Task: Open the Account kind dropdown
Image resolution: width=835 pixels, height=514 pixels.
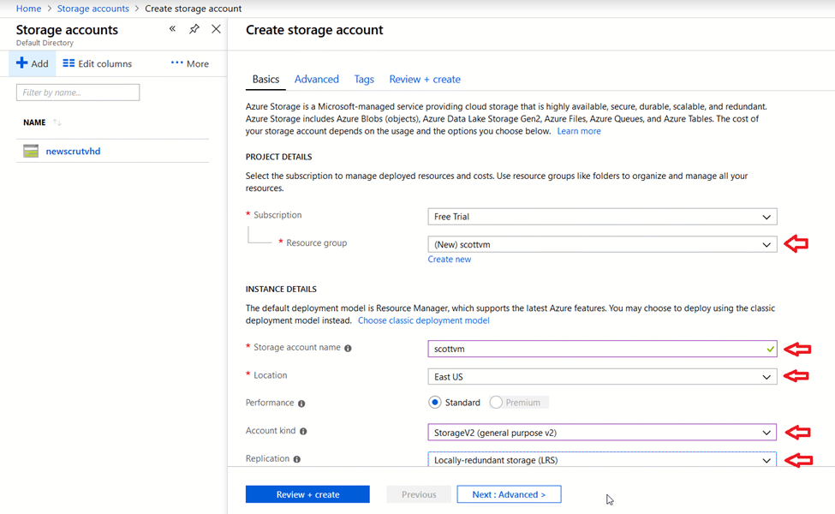Action: pyautogui.click(x=602, y=433)
